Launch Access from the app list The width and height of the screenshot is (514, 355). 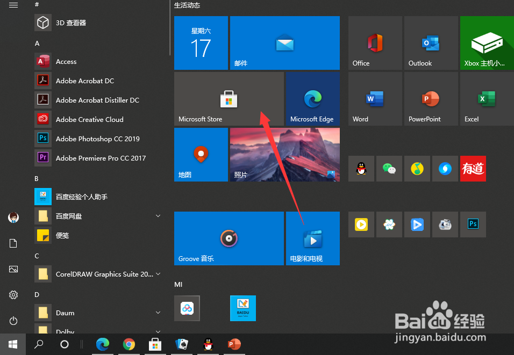coord(98,61)
